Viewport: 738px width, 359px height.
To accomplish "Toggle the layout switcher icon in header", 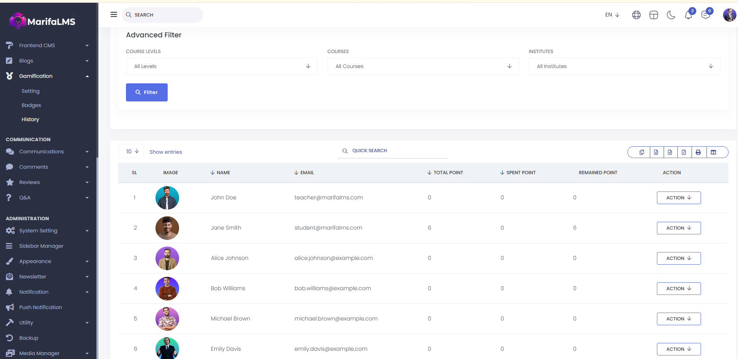I will (653, 15).
